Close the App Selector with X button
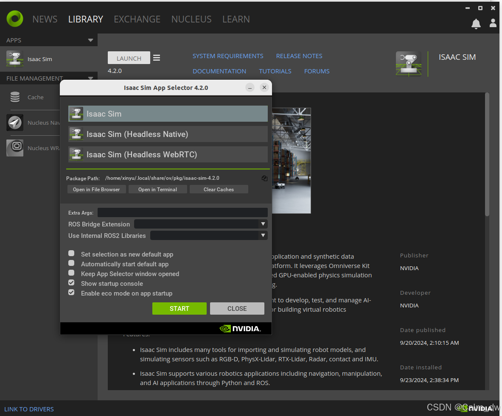 [264, 87]
